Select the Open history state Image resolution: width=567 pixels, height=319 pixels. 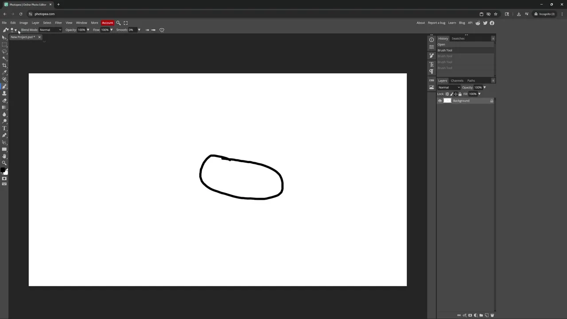click(465, 45)
